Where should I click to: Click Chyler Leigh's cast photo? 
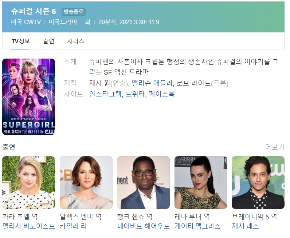click(86, 182)
